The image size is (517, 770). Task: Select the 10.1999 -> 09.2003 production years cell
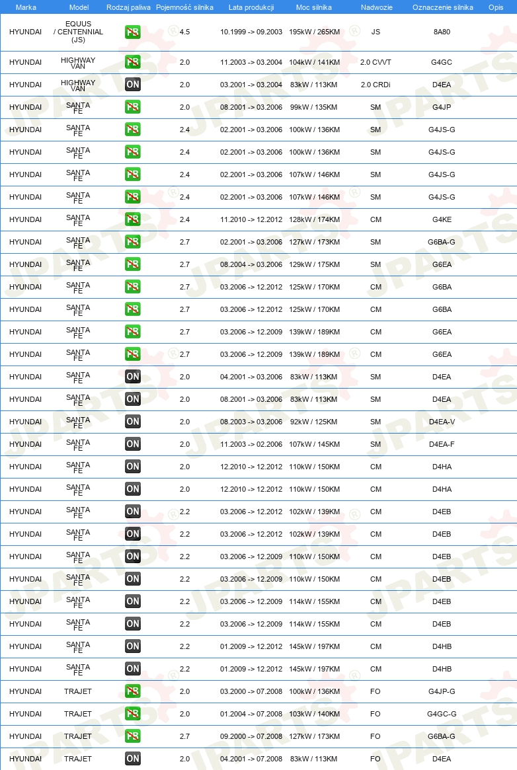(x=251, y=32)
